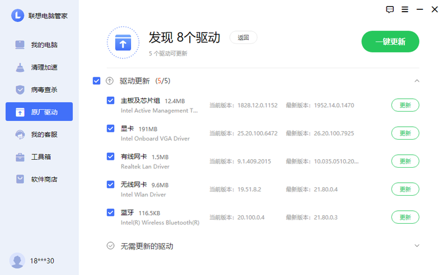
Task: Click the 返回 back button
Action: (243, 38)
